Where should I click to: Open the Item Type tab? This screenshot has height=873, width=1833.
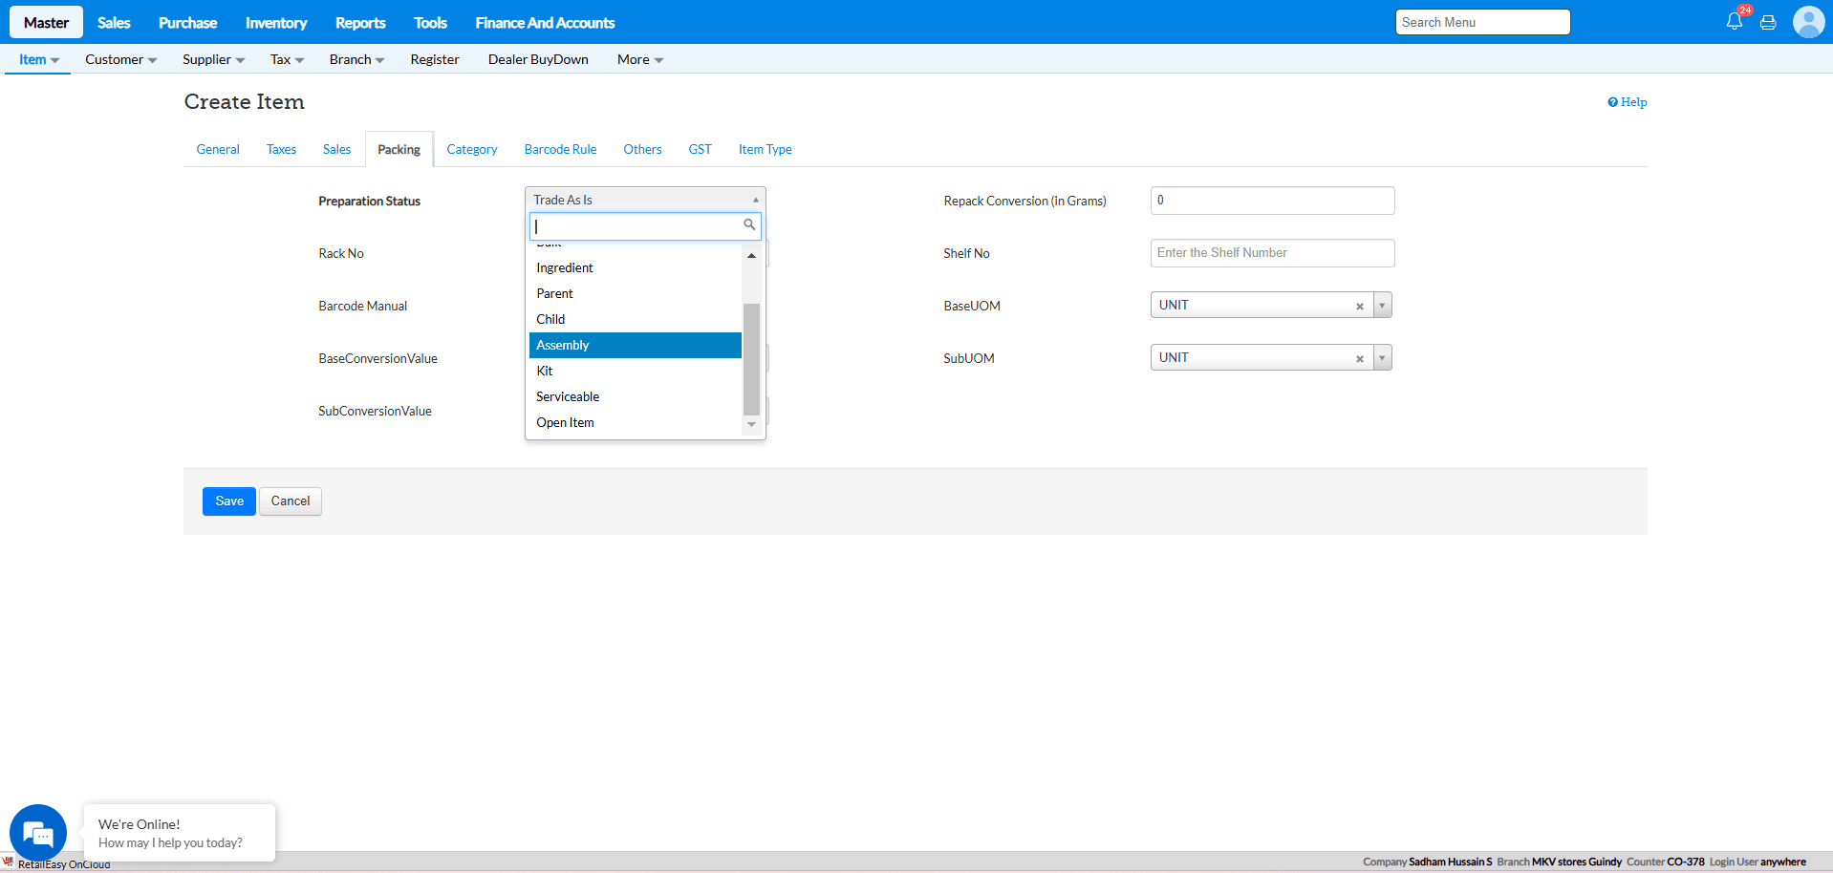[x=765, y=149]
